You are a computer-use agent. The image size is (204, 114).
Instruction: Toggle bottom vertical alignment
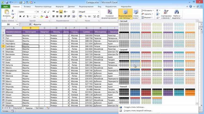61,12
